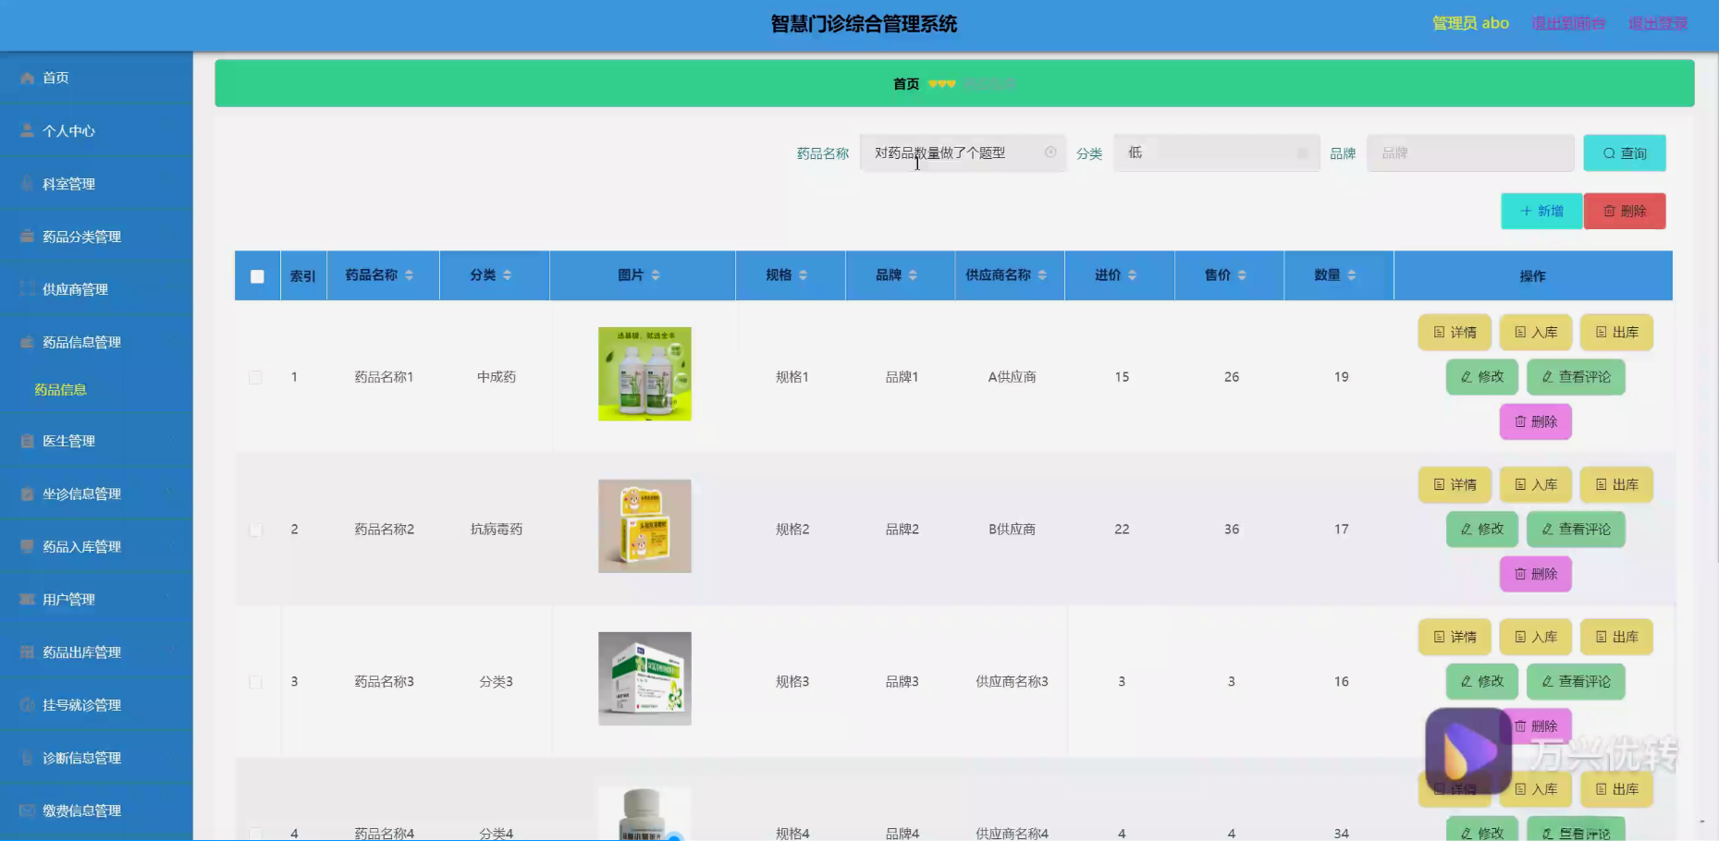1719x841 pixels.
Task: Click 入库 for 药品名称3
Action: pyautogui.click(x=1536, y=638)
